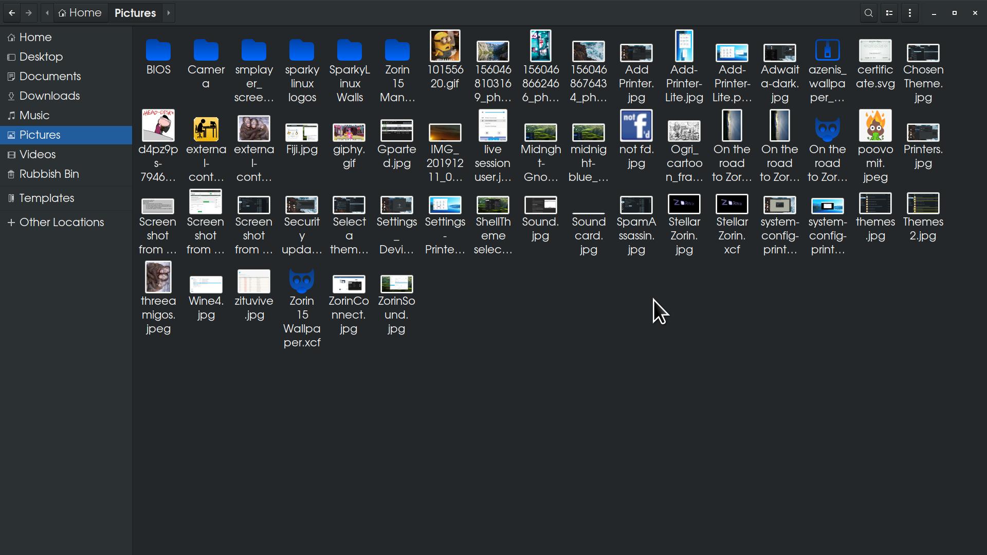987x555 pixels.
Task: Open the three-dot menu in header bar
Action: [910, 13]
